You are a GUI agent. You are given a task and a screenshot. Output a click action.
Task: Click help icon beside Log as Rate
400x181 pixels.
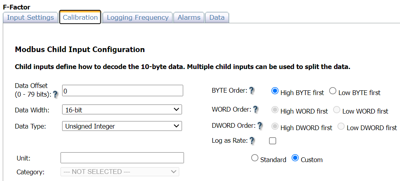pyautogui.click(x=252, y=140)
